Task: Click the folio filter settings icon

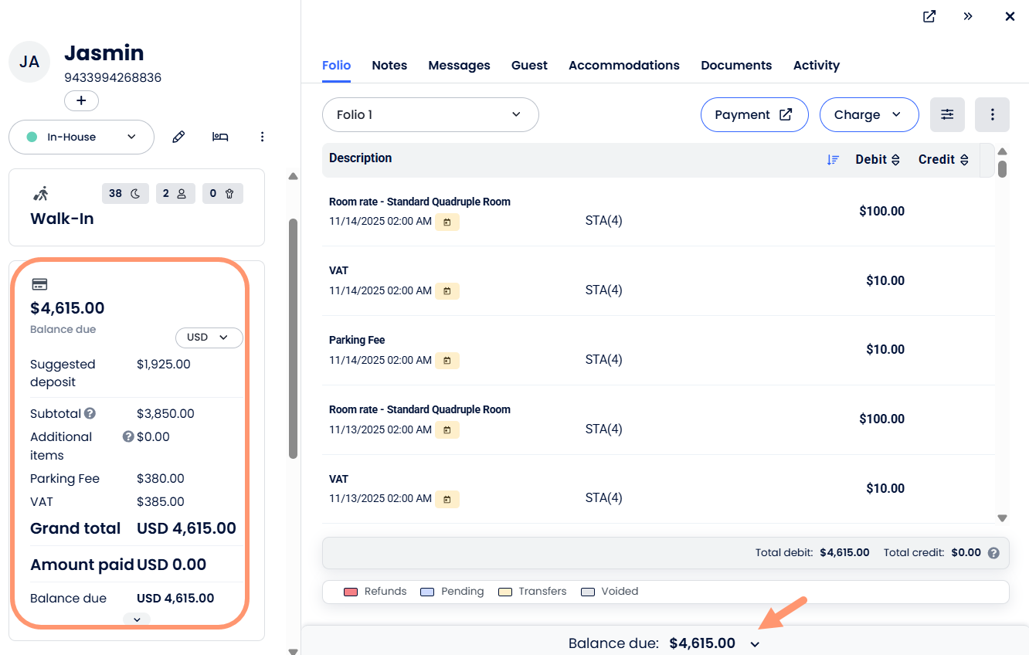Action: coord(947,114)
